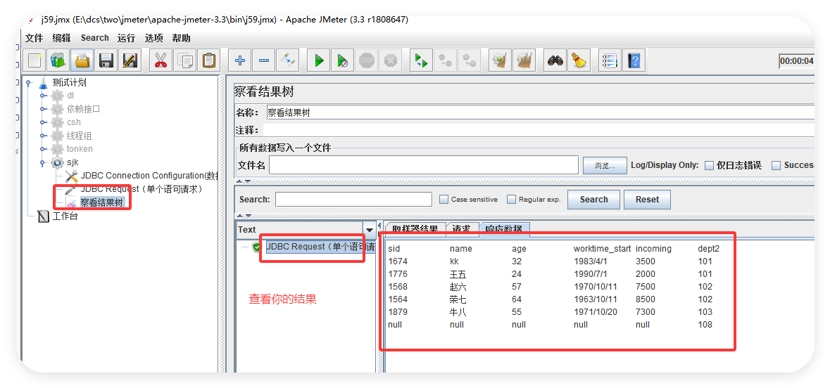Viewport: 830px width, 388px height.
Task: Open the 选项 menu
Action: pyautogui.click(x=153, y=38)
